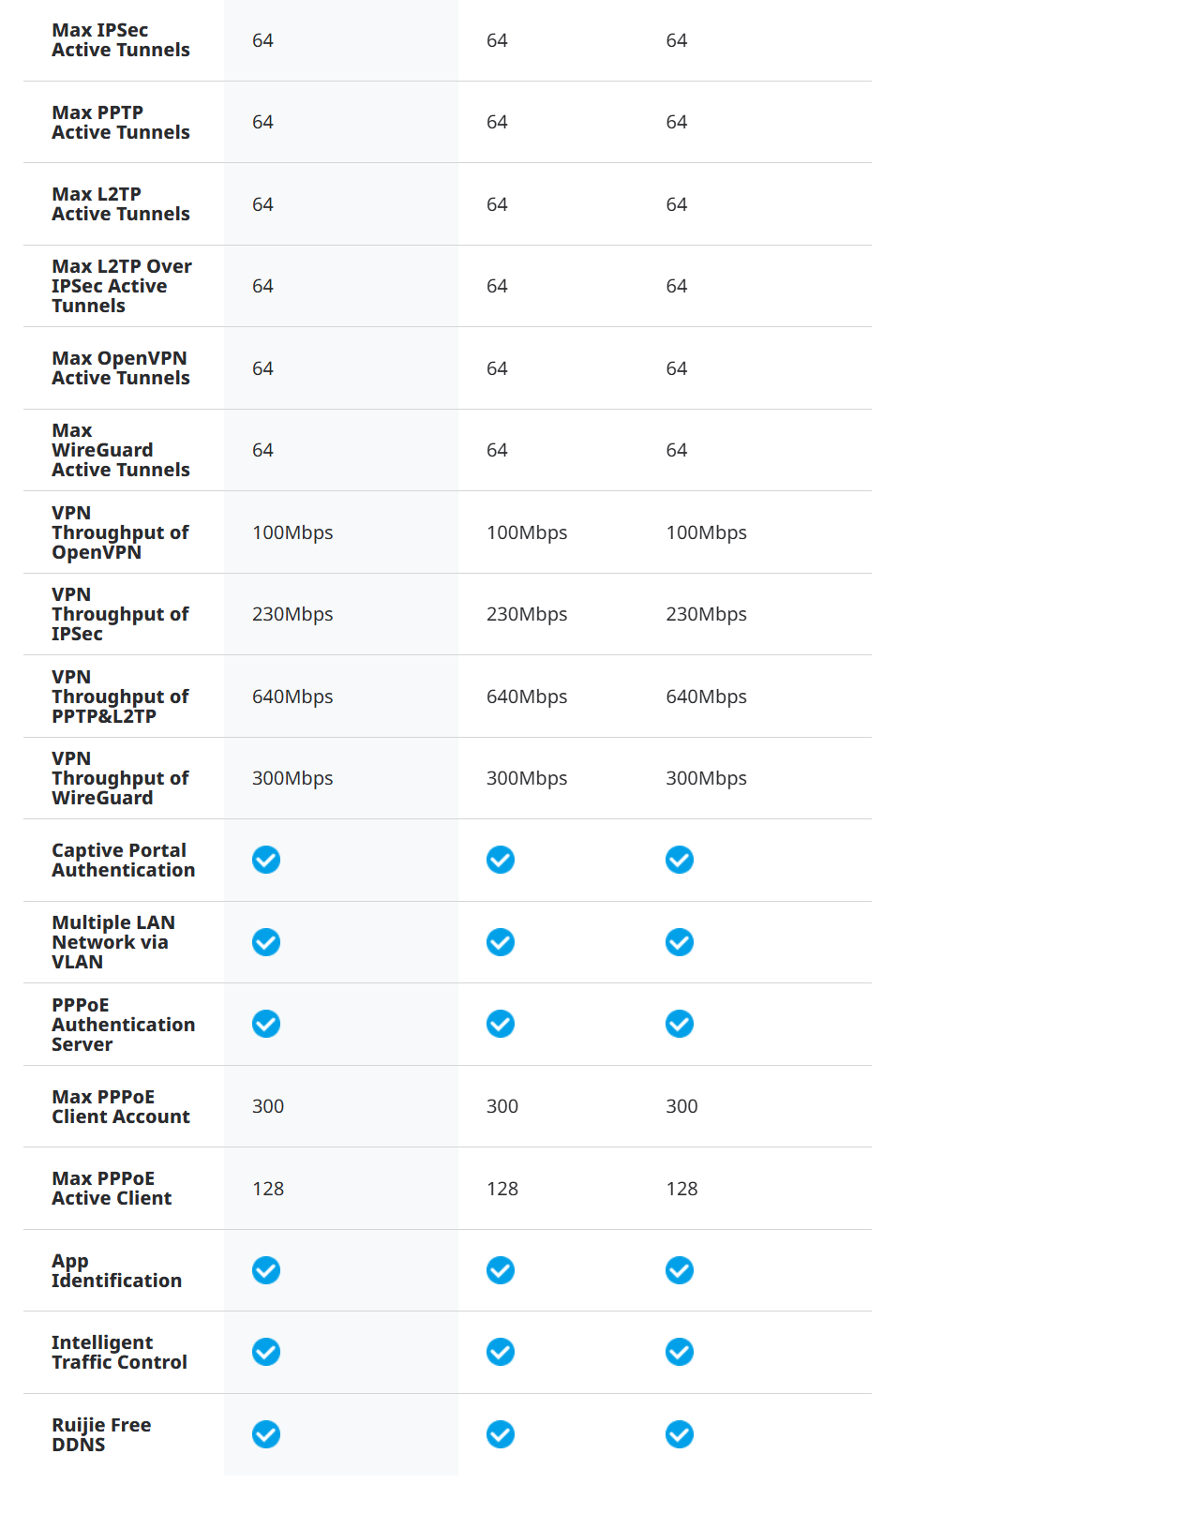This screenshot has height=1529, width=1198.
Task: Click the first-column checkmark for App Identification
Action: tap(266, 1270)
